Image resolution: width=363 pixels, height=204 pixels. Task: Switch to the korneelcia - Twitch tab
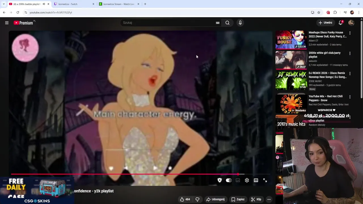coord(74,4)
